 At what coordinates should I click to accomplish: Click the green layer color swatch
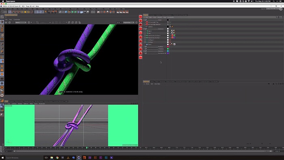168,49
